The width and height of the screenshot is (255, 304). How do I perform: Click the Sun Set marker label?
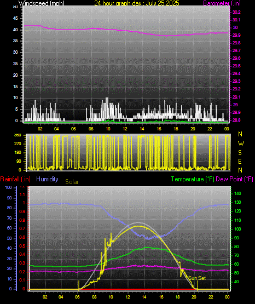tap(197, 278)
